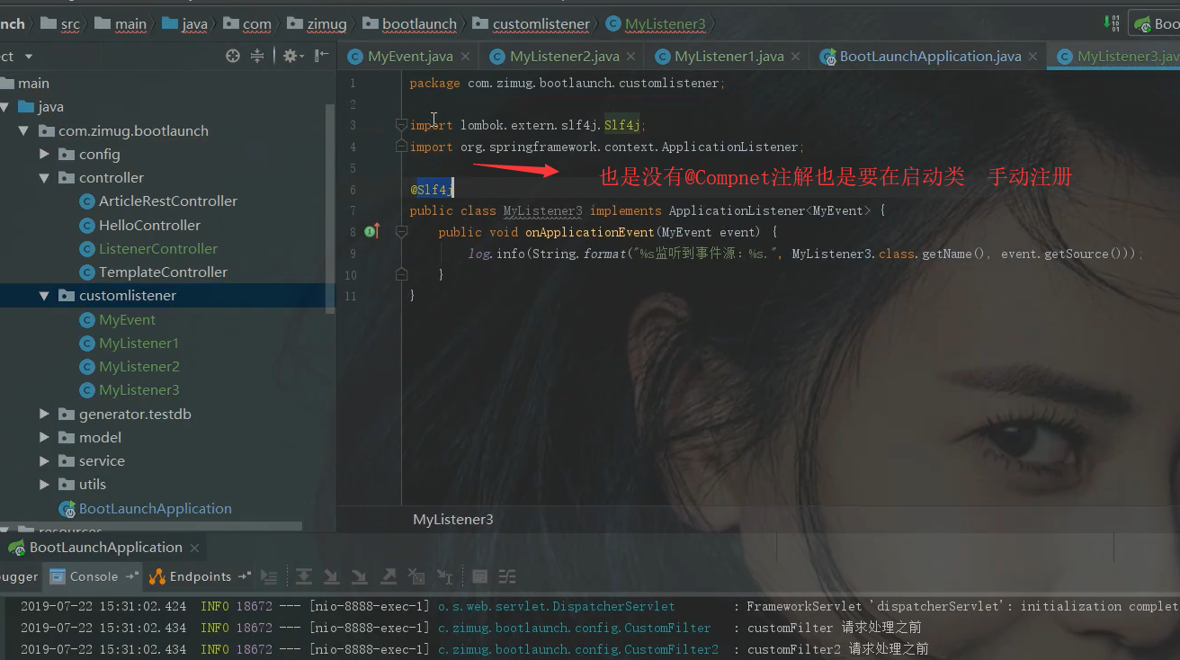Click the Console tab icon
The height and width of the screenshot is (660, 1180).
tap(58, 576)
